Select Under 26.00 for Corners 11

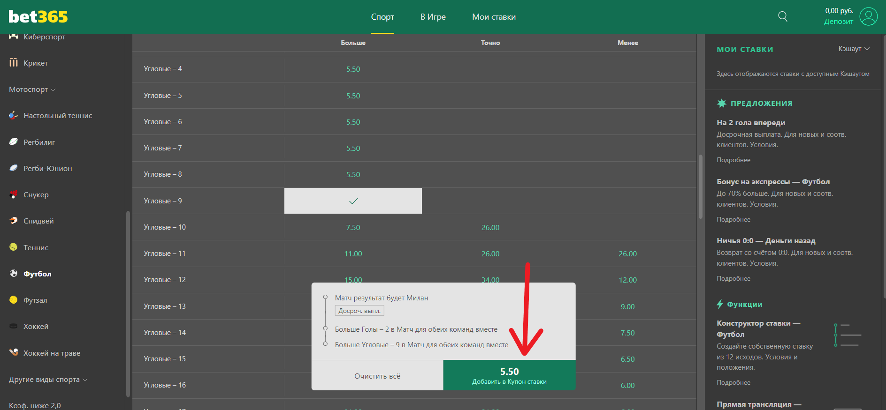[627, 253]
